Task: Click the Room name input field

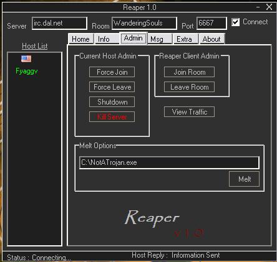Action: tap(144, 23)
